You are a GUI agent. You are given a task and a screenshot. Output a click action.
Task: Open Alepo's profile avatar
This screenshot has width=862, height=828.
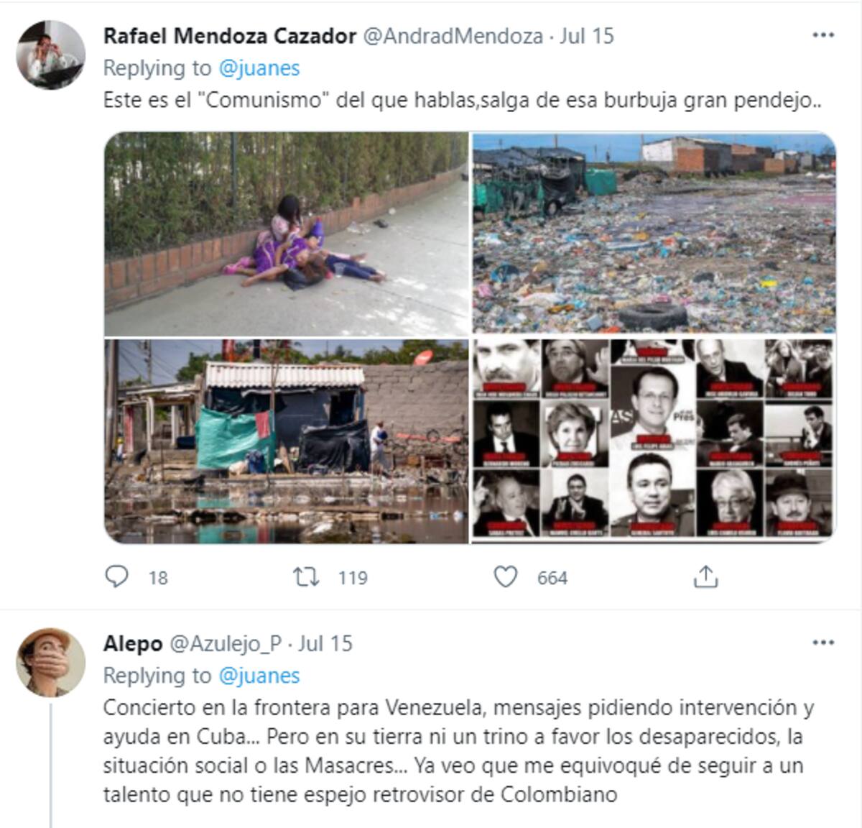[51, 663]
